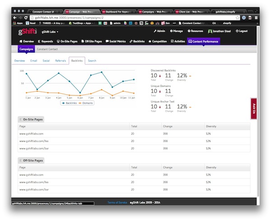This screenshot has width=271, height=221.
Task: Open the Constant Contact bookmark in bookmarks bar
Action: [x=192, y=23]
